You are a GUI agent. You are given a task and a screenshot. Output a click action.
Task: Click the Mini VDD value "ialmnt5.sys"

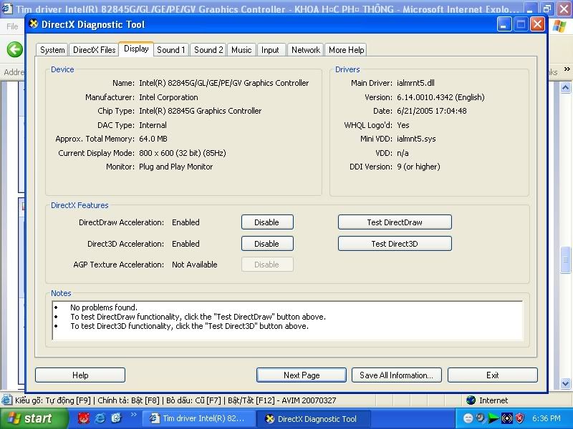[x=416, y=139]
